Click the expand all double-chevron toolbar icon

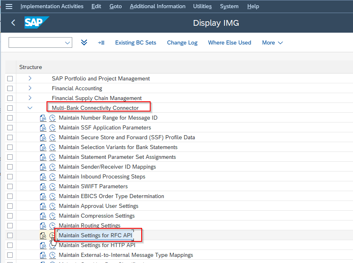coord(84,42)
